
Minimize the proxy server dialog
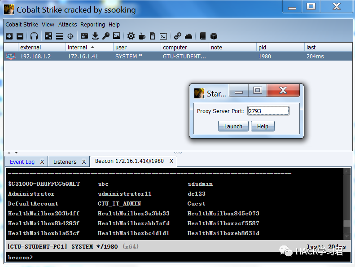(x=239, y=90)
